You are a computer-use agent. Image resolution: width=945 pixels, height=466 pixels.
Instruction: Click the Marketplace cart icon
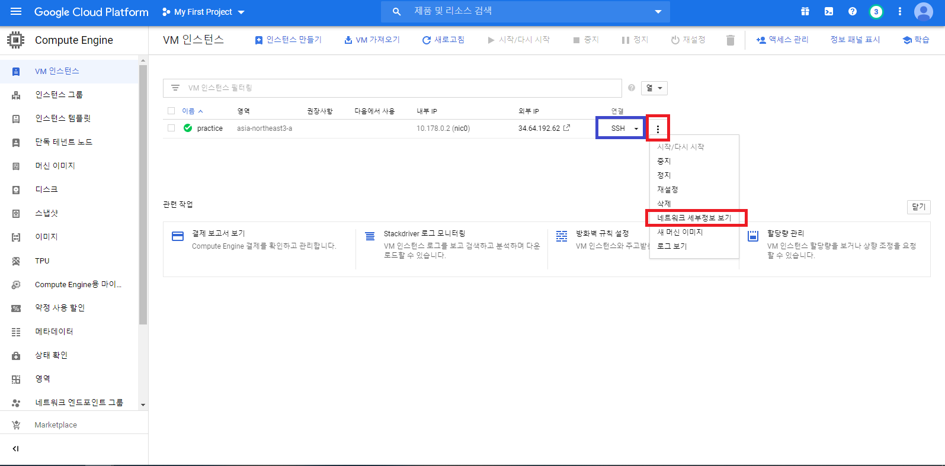[16, 425]
